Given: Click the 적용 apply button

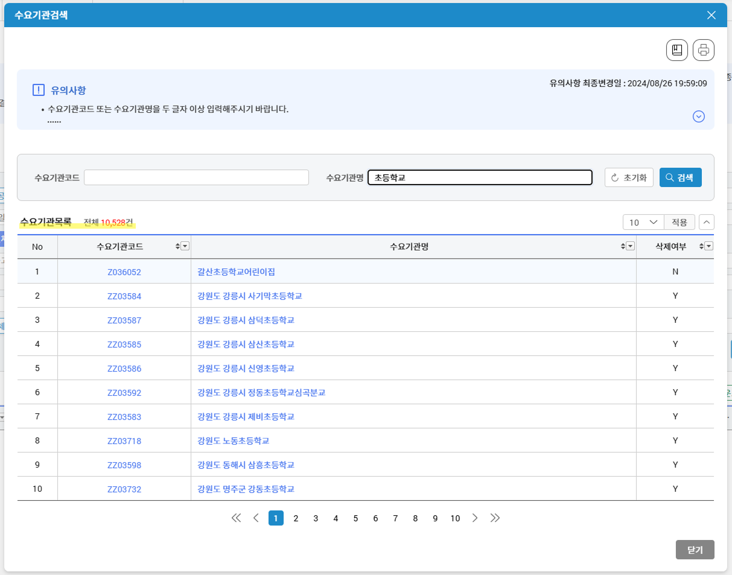Looking at the screenshot, I should coord(679,222).
